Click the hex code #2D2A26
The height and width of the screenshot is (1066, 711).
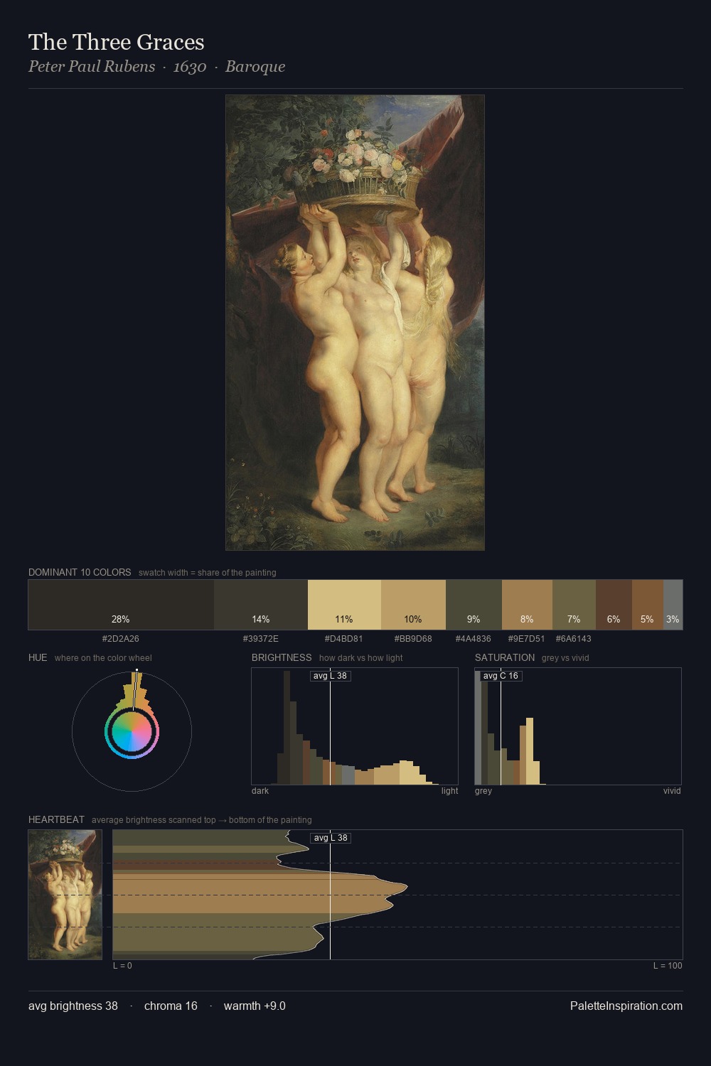tap(121, 639)
